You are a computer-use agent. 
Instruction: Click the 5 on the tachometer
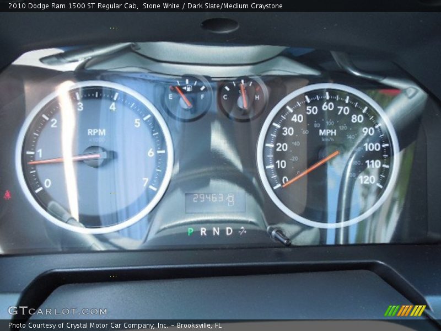pos(137,123)
